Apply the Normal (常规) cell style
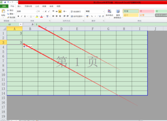167x121 pixels. (x=131, y=11)
